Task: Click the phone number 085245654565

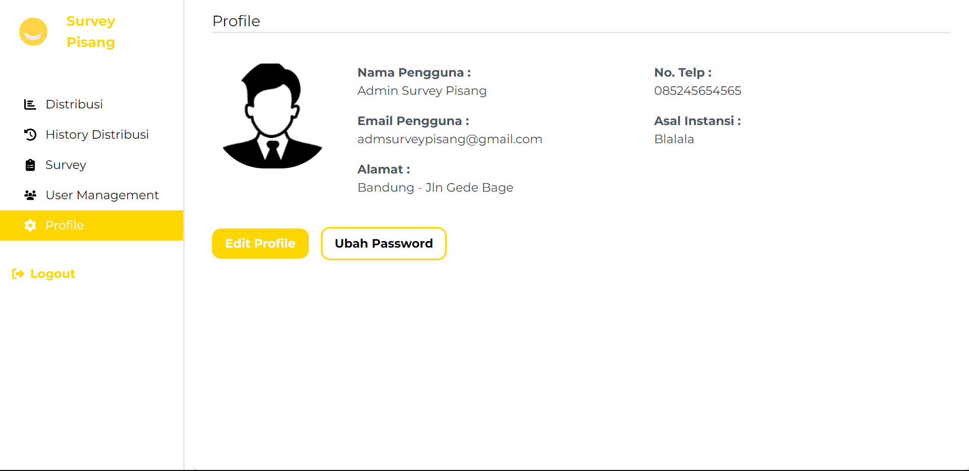Action: coord(697,91)
